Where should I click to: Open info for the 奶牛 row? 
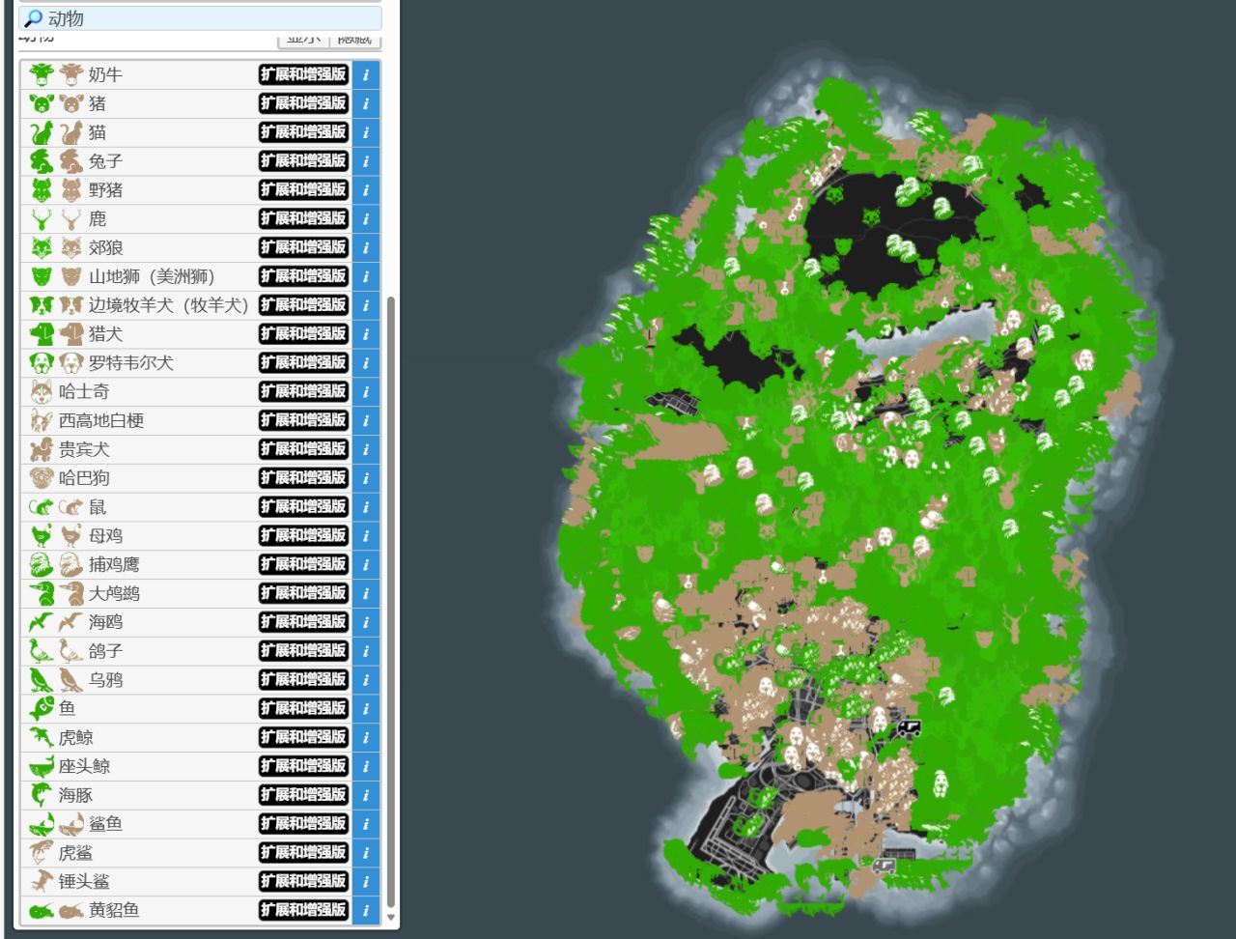pyautogui.click(x=366, y=74)
